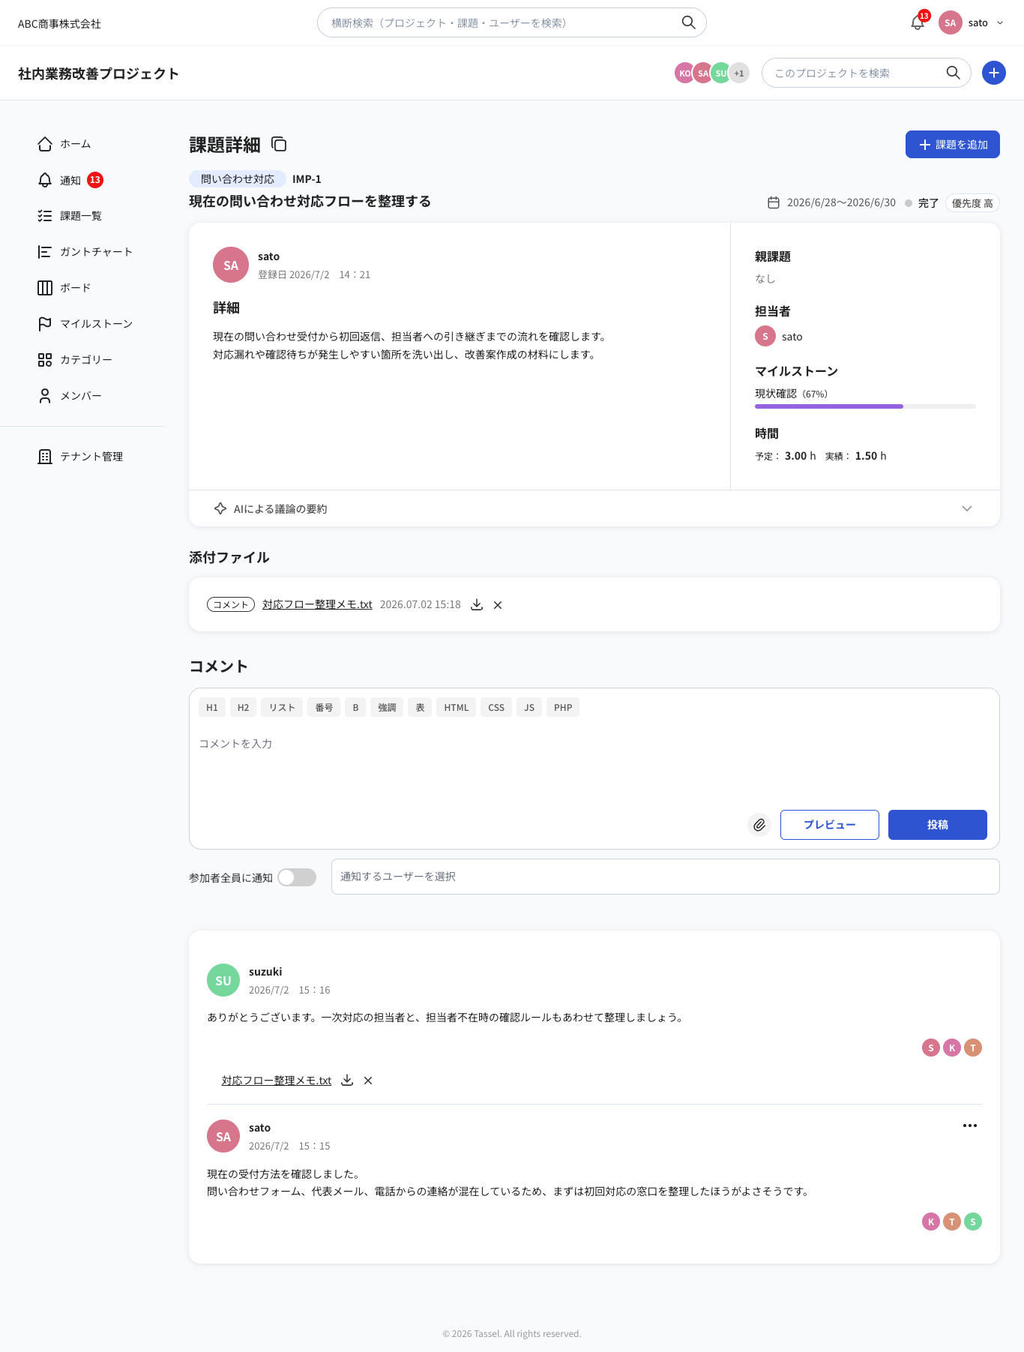Click the 現状確認 milestone progress bar
Image resolution: width=1024 pixels, height=1352 pixels.
coord(865,406)
